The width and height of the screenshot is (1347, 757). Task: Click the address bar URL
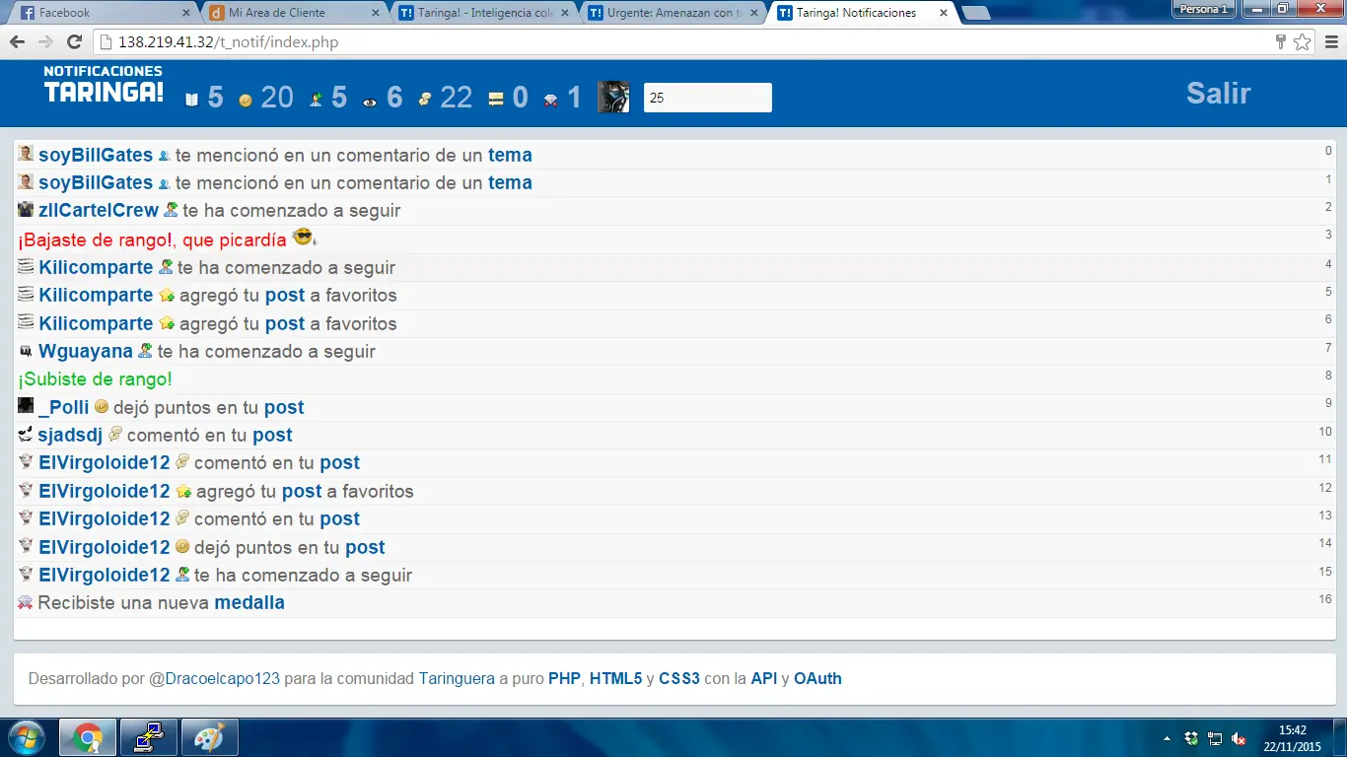228,42
